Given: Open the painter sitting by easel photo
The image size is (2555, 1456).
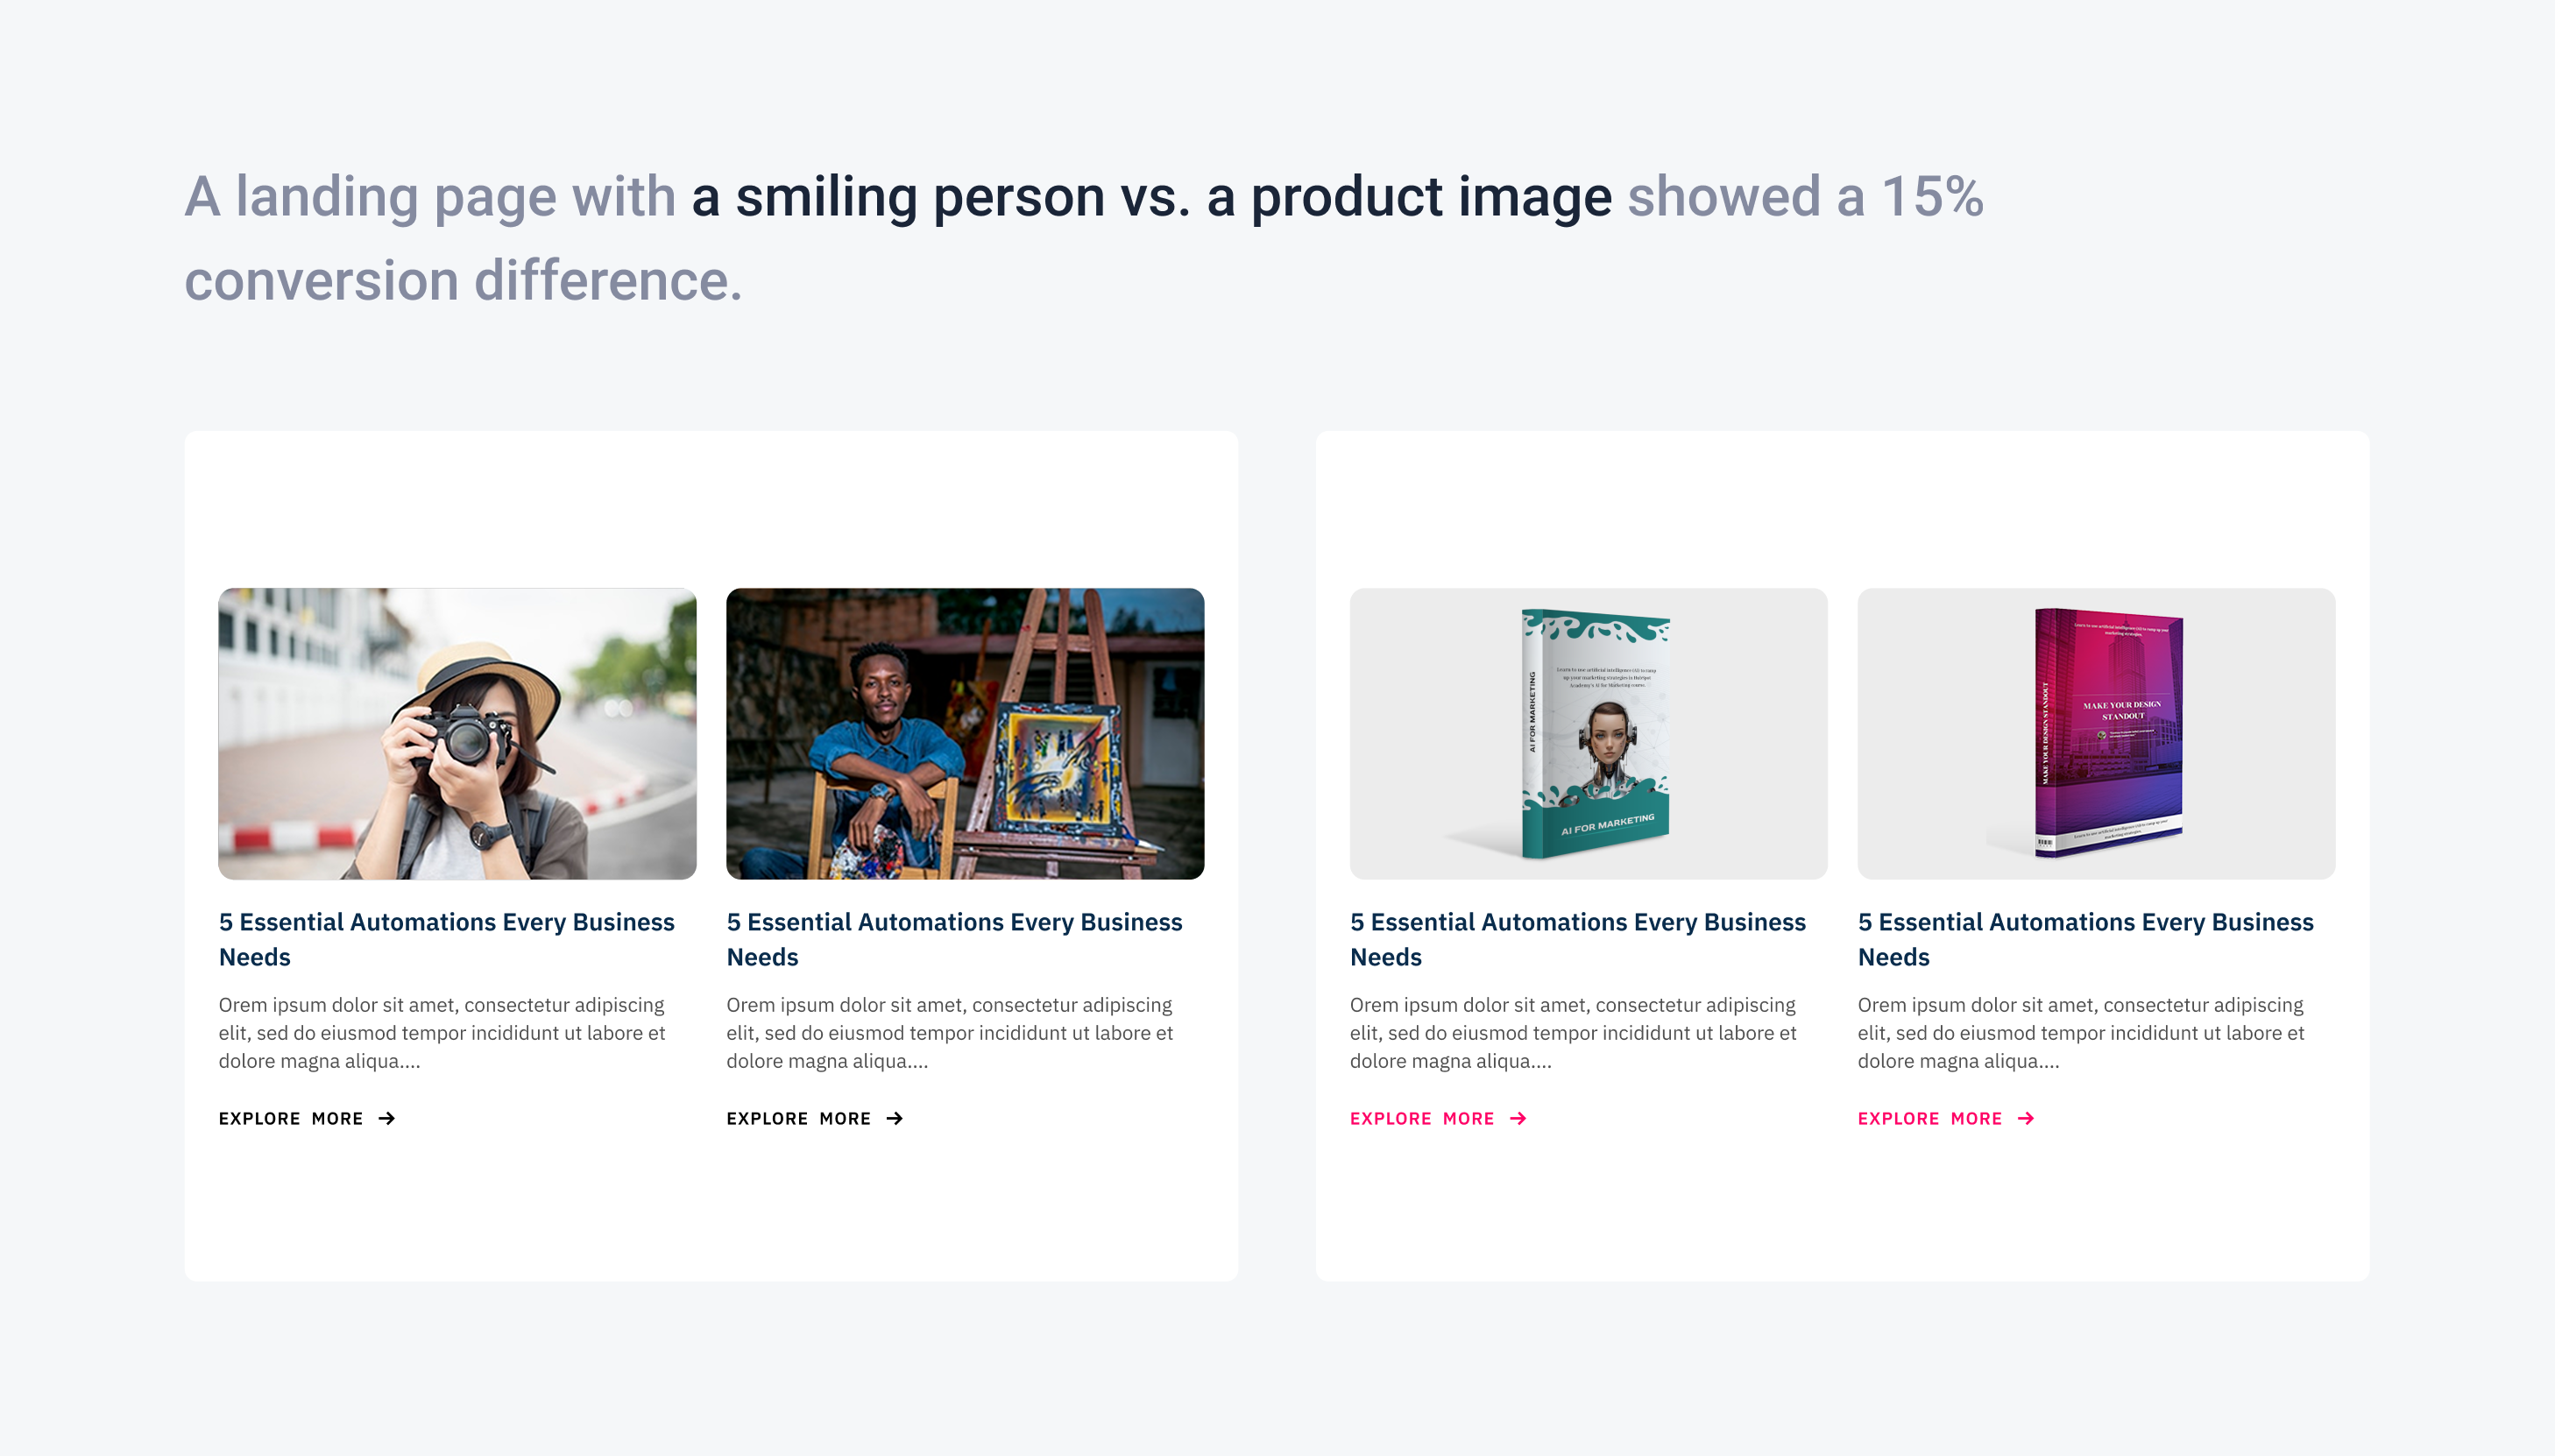Looking at the screenshot, I should [964, 733].
